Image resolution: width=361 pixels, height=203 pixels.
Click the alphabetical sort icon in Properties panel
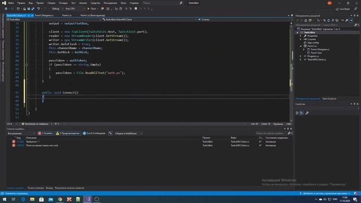click(302, 113)
